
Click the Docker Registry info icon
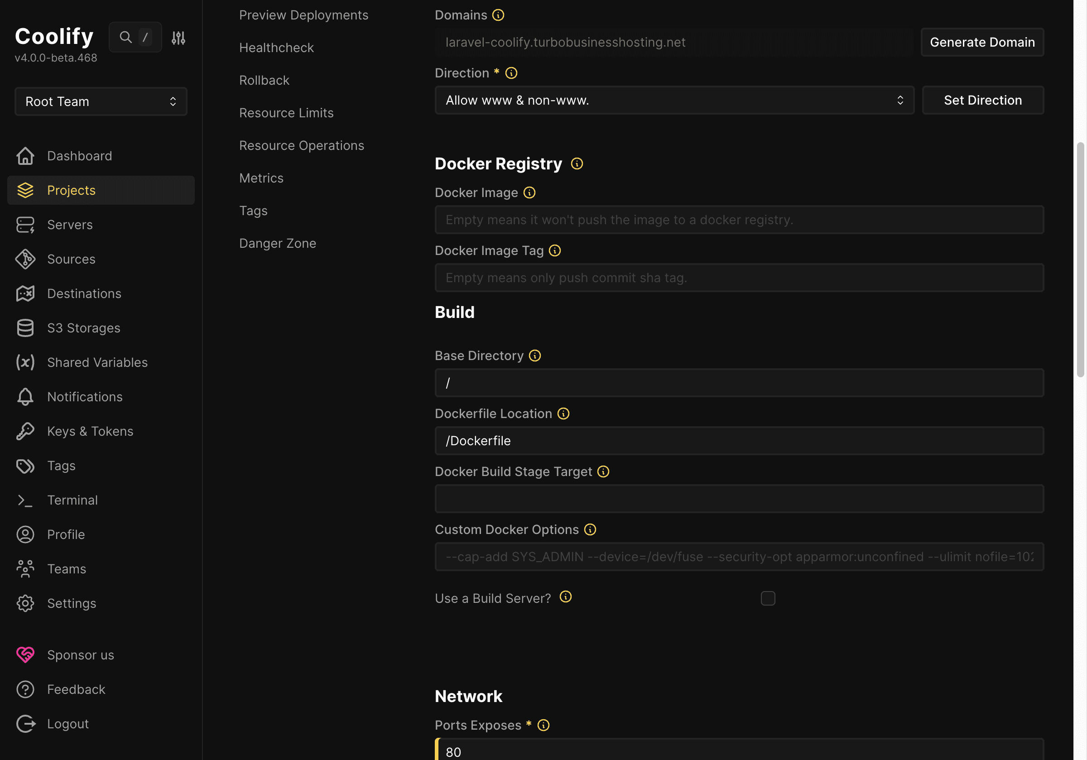(x=577, y=164)
